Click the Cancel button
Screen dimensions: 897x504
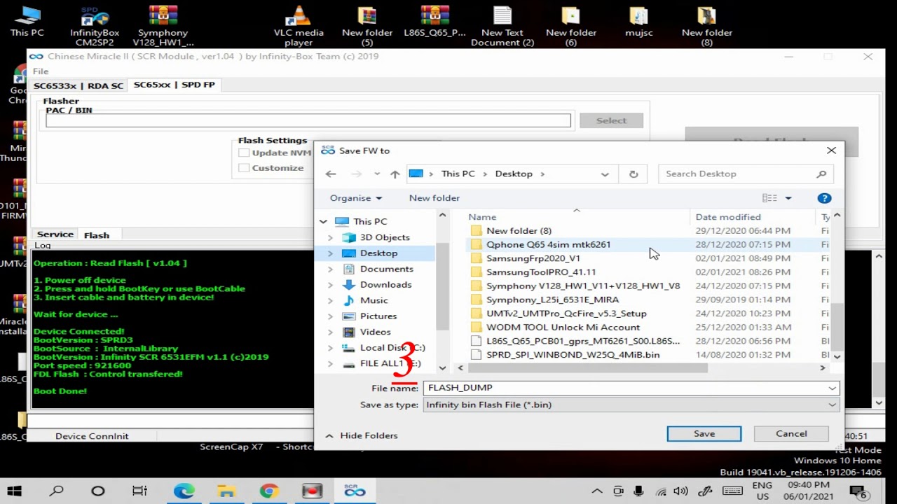click(791, 433)
